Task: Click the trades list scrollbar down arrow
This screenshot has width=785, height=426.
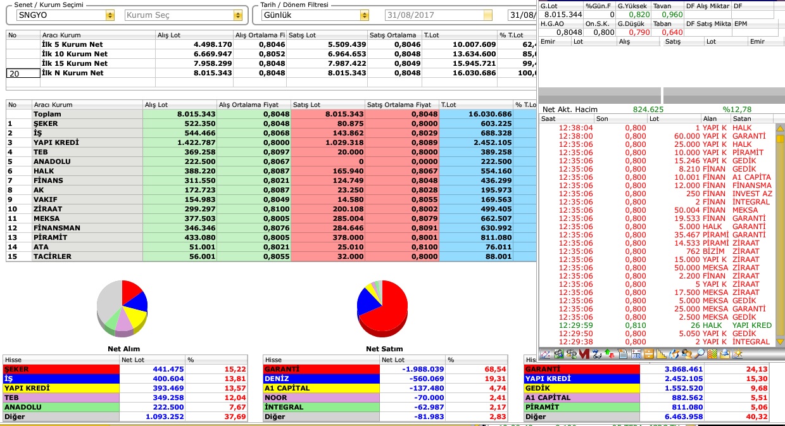Action: pos(780,341)
